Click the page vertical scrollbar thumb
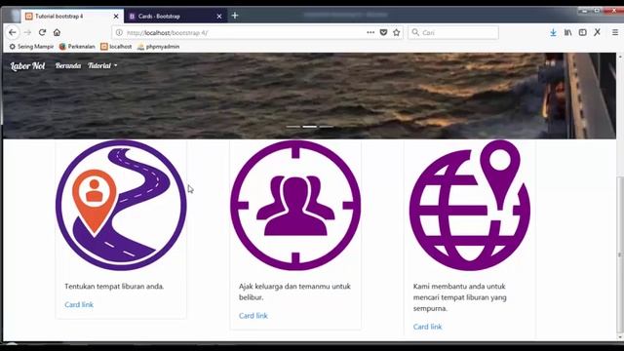The image size is (624, 351). point(619,254)
